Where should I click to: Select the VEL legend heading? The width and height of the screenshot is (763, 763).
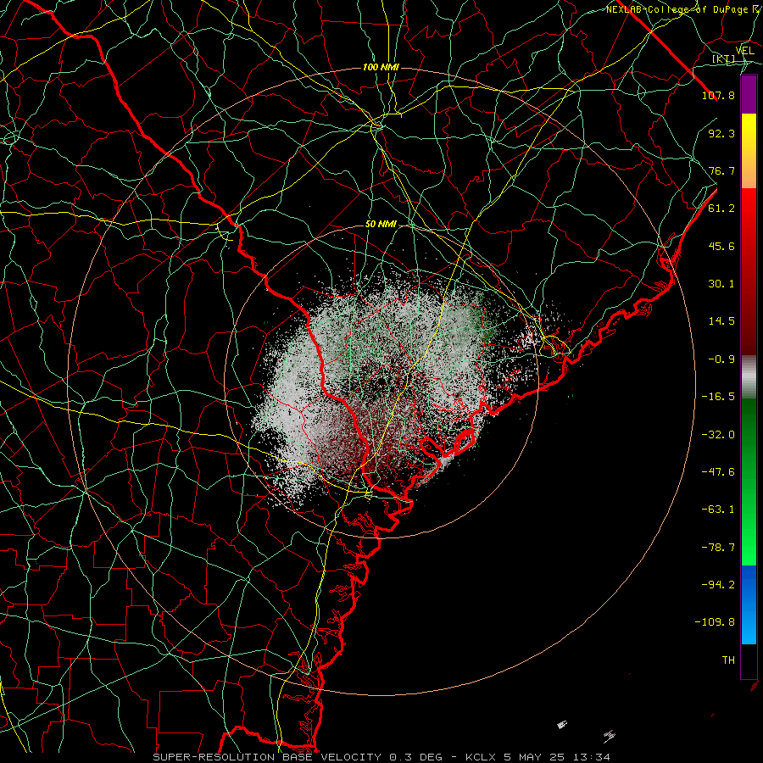point(745,51)
